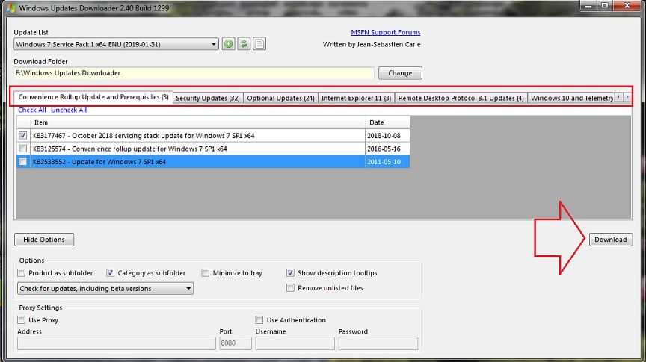
Task: Check the KB3125574 convenience rollup update
Action: pyautogui.click(x=24, y=149)
